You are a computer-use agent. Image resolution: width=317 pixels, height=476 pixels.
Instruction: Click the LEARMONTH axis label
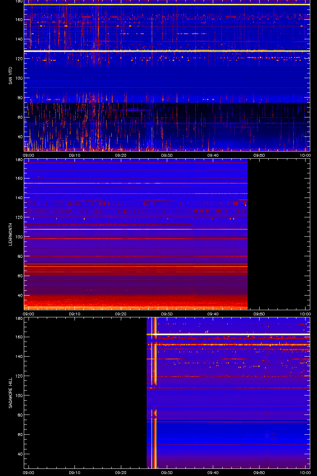coord(10,234)
